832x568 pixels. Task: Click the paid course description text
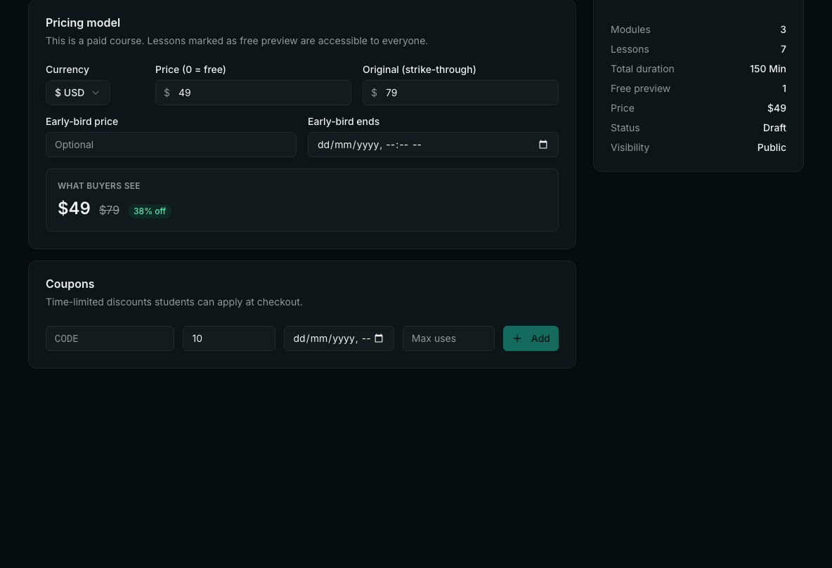(x=237, y=41)
